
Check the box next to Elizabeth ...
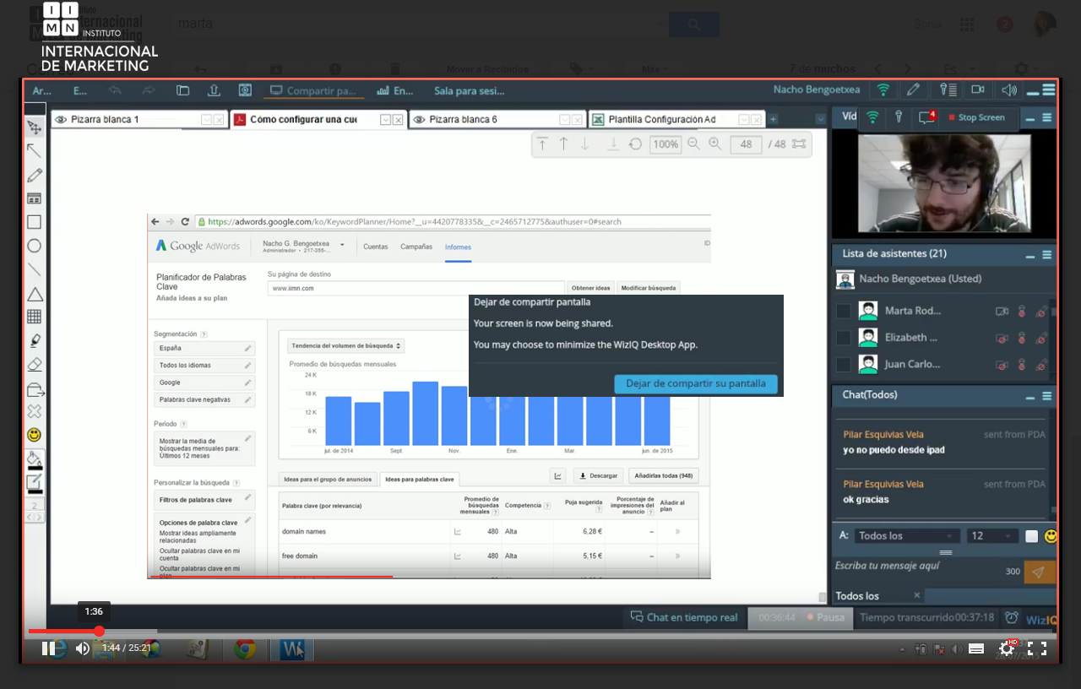pos(843,338)
